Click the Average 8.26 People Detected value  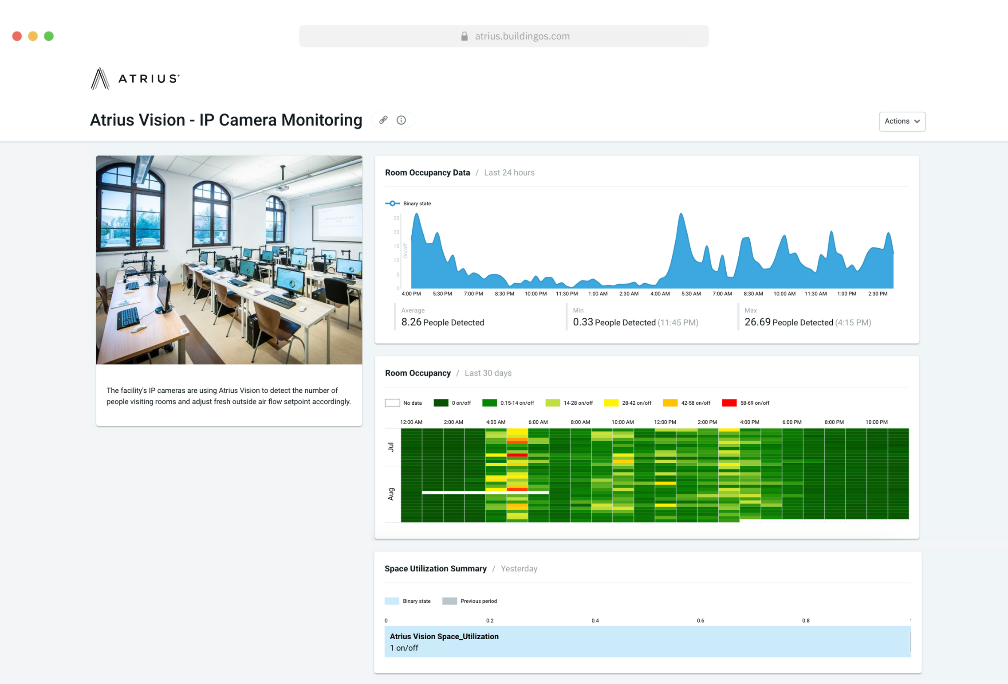[x=442, y=322]
